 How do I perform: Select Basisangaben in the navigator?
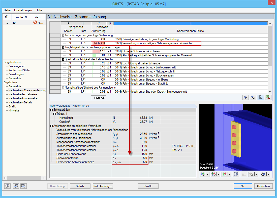(x=17, y=66)
